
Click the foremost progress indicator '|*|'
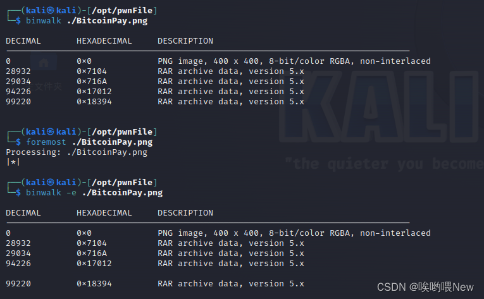point(13,162)
